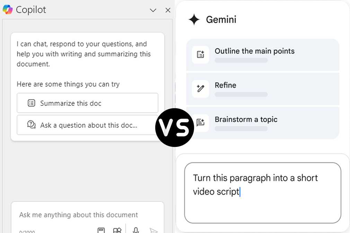Click the outline icon beside main points

click(x=200, y=55)
